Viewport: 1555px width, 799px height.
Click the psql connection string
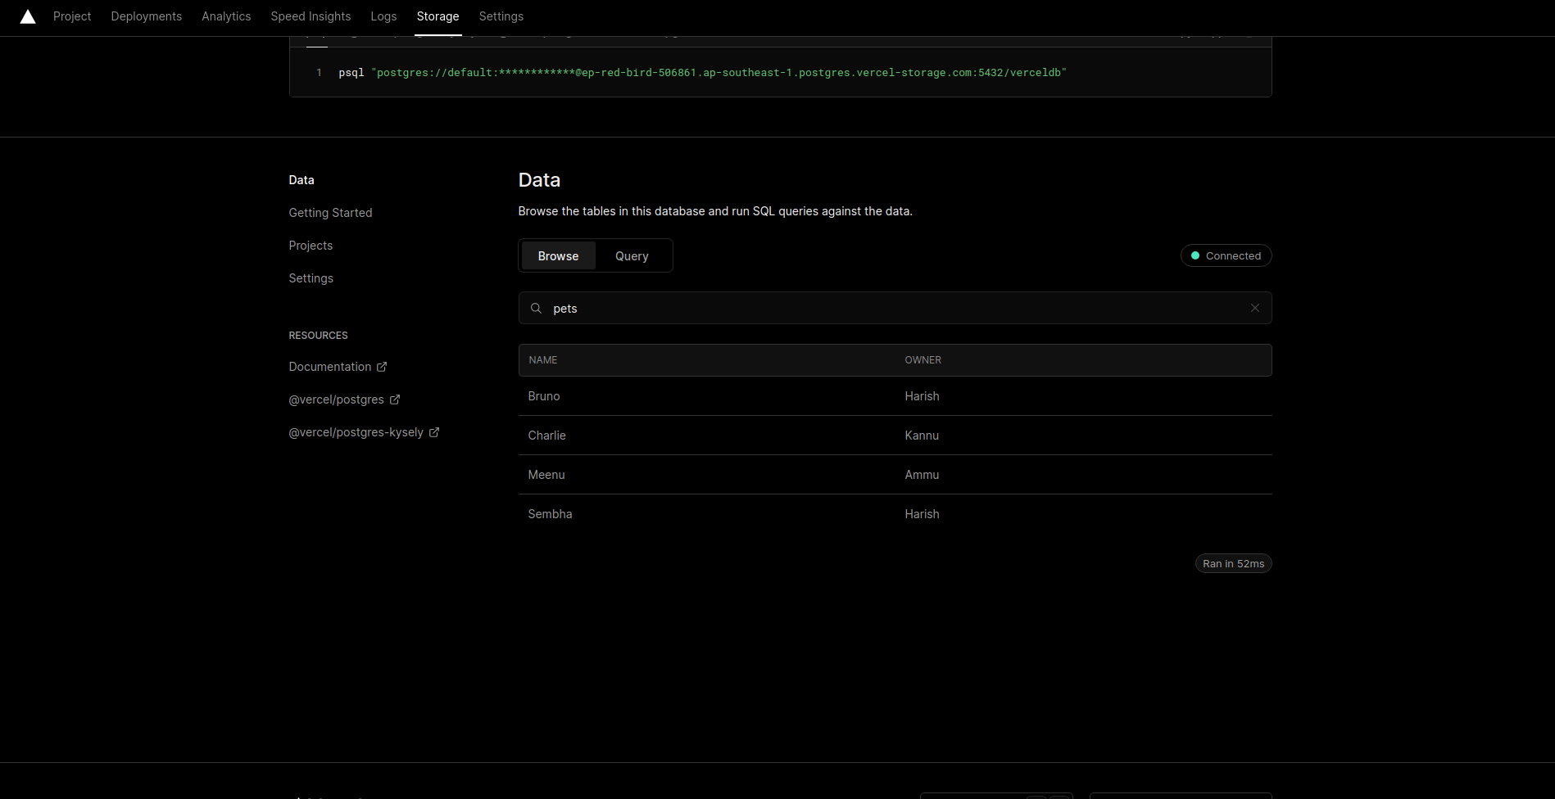point(703,73)
